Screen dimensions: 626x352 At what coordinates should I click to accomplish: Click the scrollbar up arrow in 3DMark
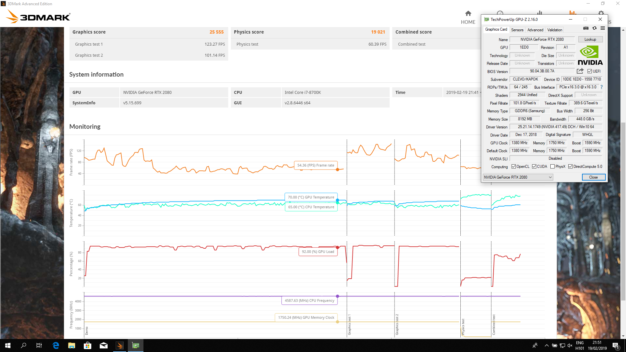(x=623, y=30)
